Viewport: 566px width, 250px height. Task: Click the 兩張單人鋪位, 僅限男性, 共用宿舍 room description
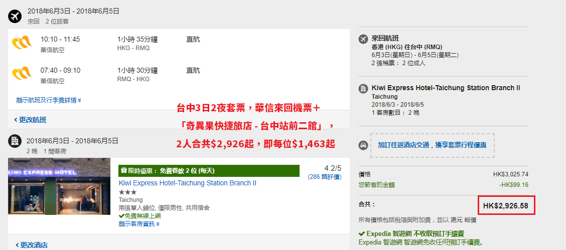pos(164,208)
